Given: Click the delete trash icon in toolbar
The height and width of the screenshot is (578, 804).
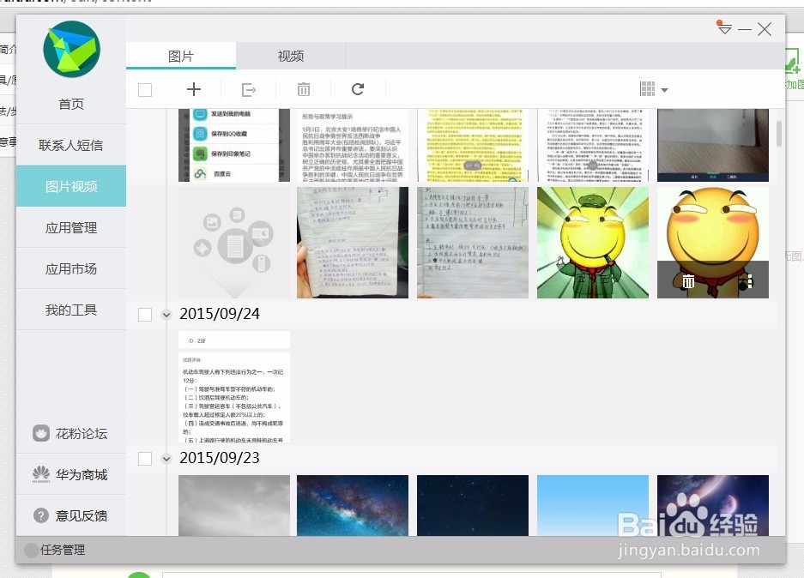Looking at the screenshot, I should pyautogui.click(x=304, y=90).
